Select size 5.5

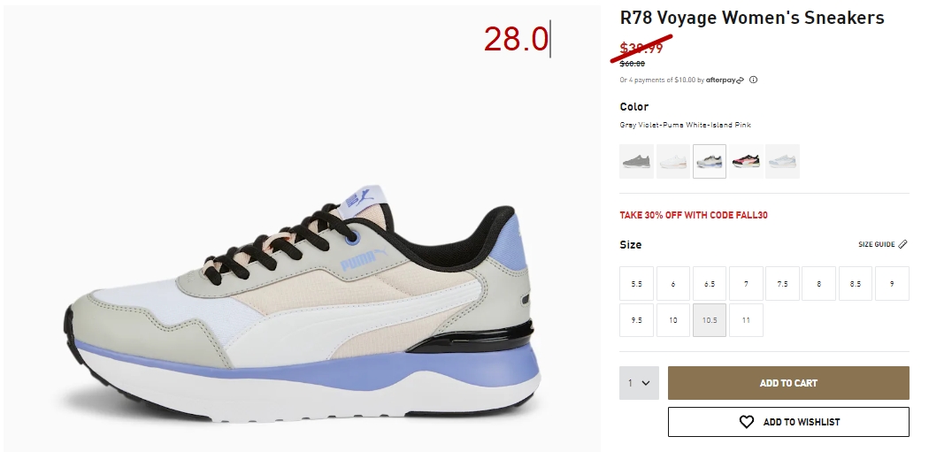coord(636,283)
